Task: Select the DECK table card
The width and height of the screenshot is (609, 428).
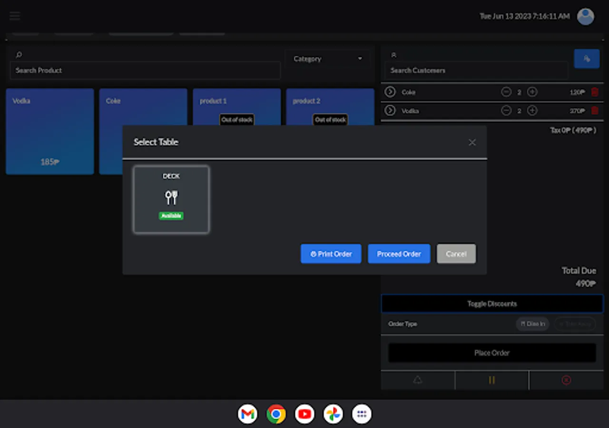Action: tap(171, 199)
